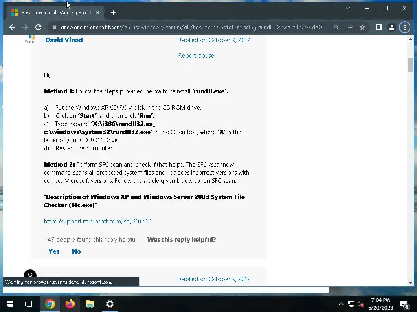The width and height of the screenshot is (417, 312).
Task: Click the next replier's avatar icon
Action: 30,274
